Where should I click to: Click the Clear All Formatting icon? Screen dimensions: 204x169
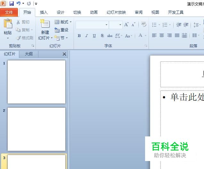pos(144,24)
